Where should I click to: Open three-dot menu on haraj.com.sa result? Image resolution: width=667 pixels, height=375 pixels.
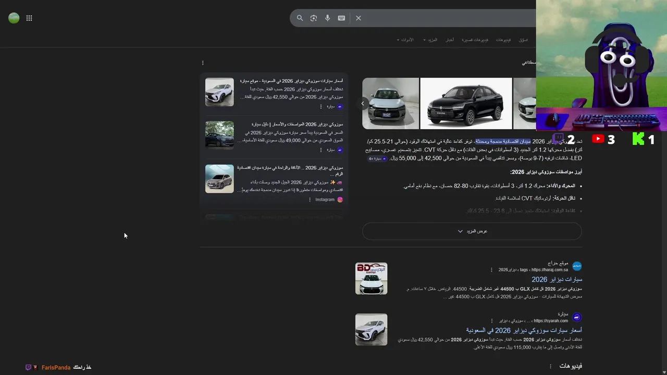(x=491, y=270)
